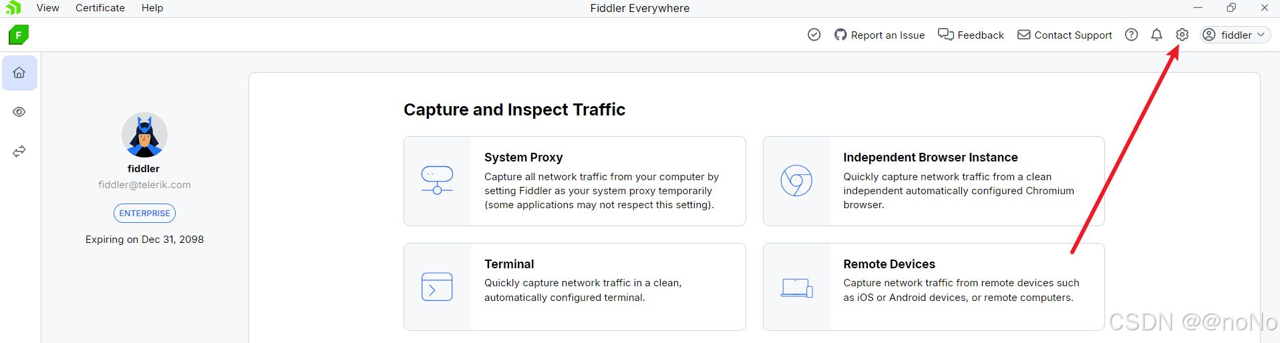Open the Rules arrows icon in sidebar

pyautogui.click(x=19, y=151)
